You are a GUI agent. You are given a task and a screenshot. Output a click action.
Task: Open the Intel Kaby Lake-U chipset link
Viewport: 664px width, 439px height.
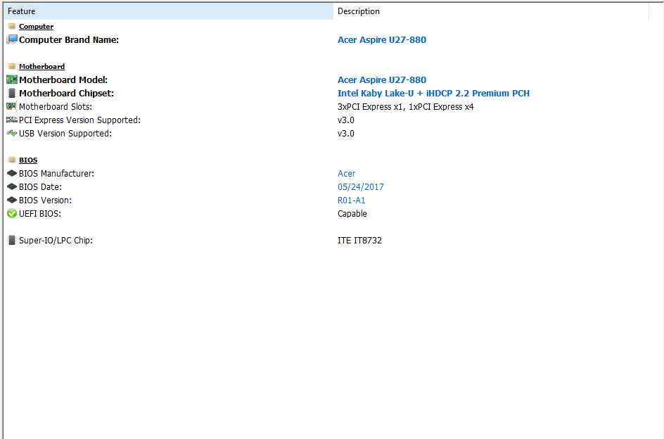pyautogui.click(x=433, y=94)
